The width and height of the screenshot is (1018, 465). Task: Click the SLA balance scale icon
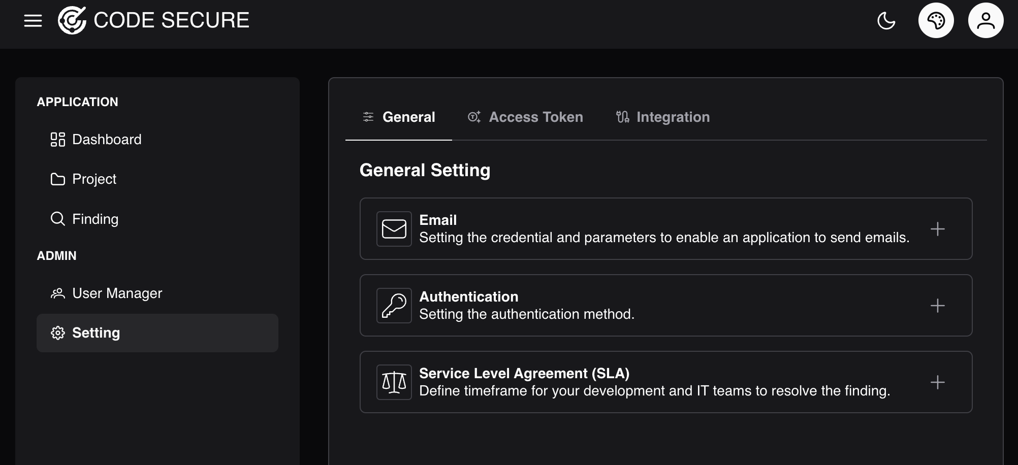[394, 382]
